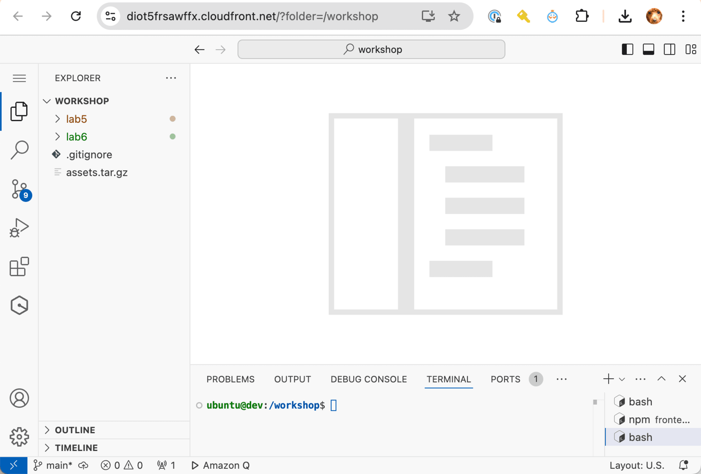701x474 pixels.
Task: Expand the lab6 folder
Action: pyautogui.click(x=114, y=137)
